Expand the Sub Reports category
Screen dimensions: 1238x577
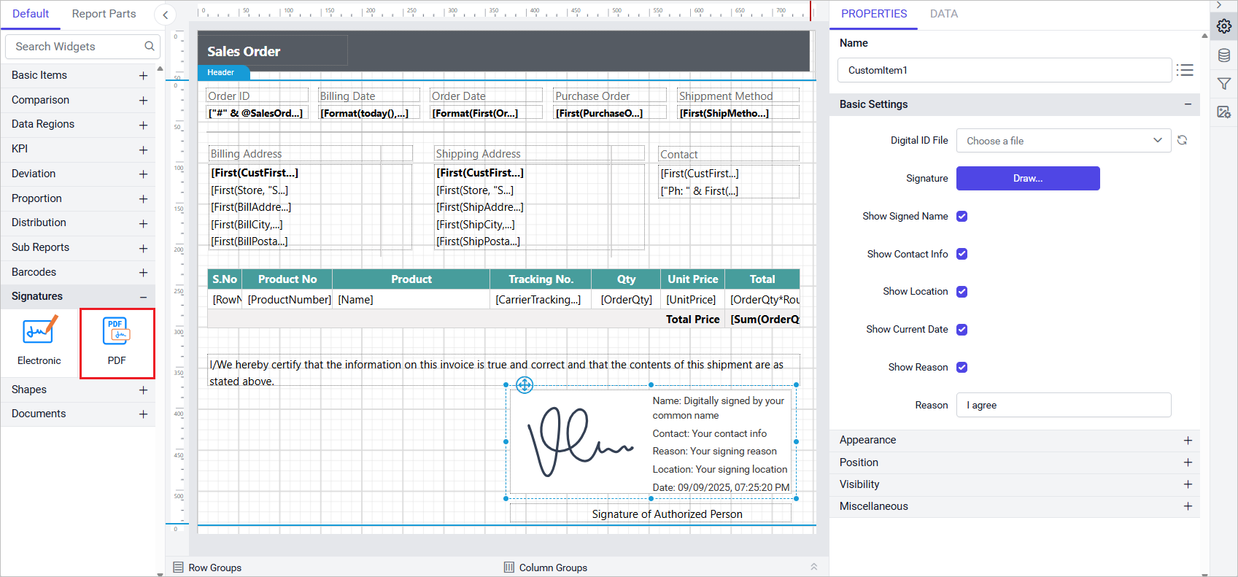tap(144, 248)
